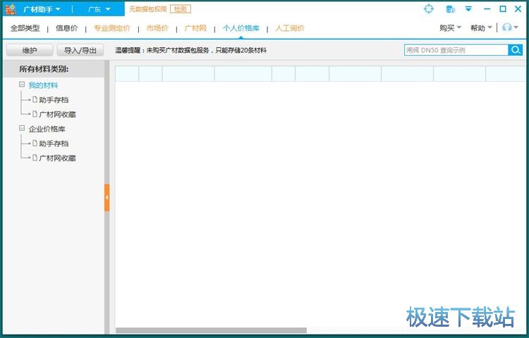This screenshot has height=338, width=529.
Task: Open the 广材助手 dropdown menu
Action: (x=42, y=9)
